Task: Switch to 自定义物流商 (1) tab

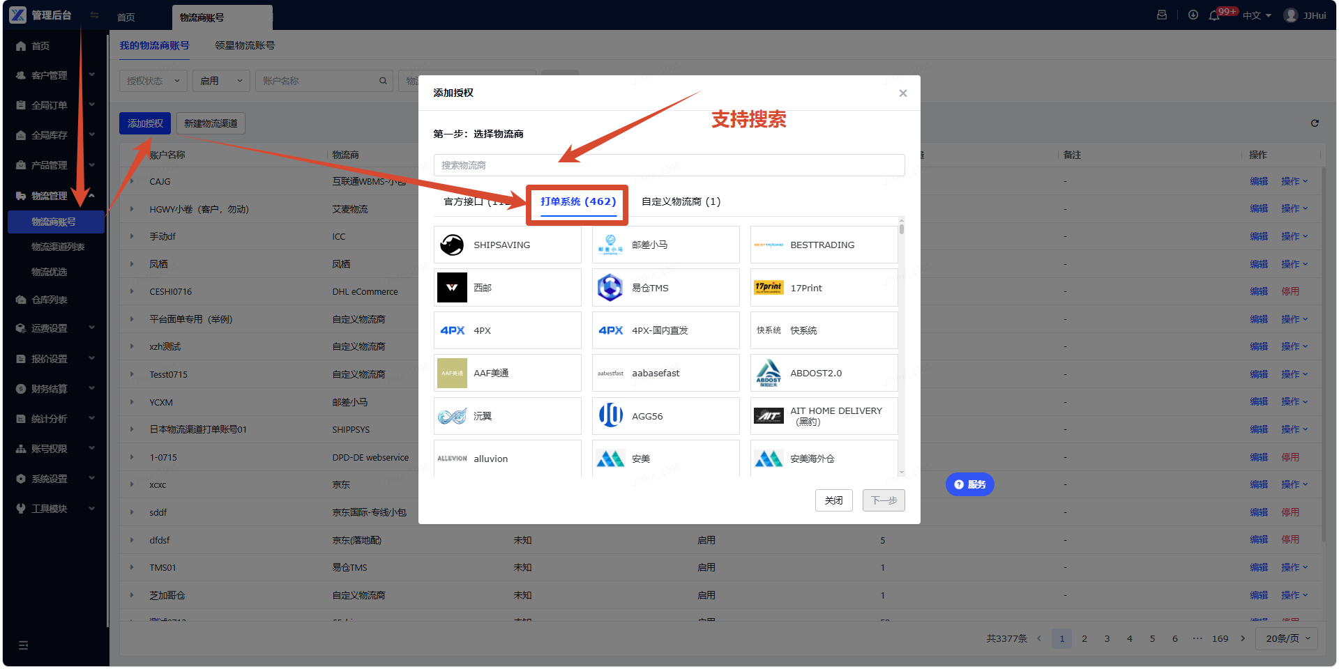Action: click(681, 201)
